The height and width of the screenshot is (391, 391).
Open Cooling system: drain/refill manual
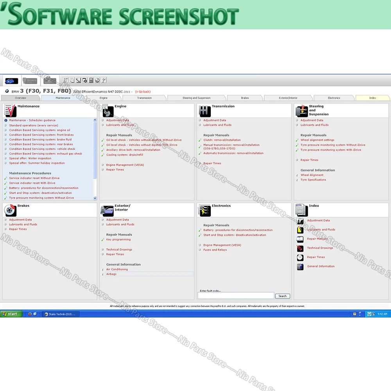[125, 155]
